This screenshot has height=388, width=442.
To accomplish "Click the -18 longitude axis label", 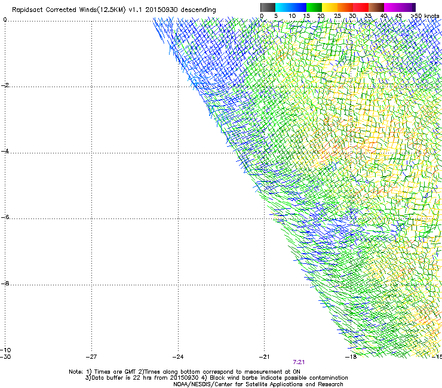I will pos(351,357).
